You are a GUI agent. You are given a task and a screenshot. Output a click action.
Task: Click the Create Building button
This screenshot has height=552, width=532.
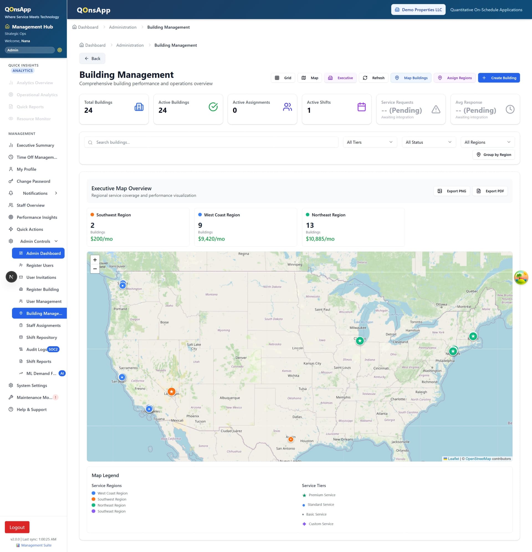tap(499, 78)
